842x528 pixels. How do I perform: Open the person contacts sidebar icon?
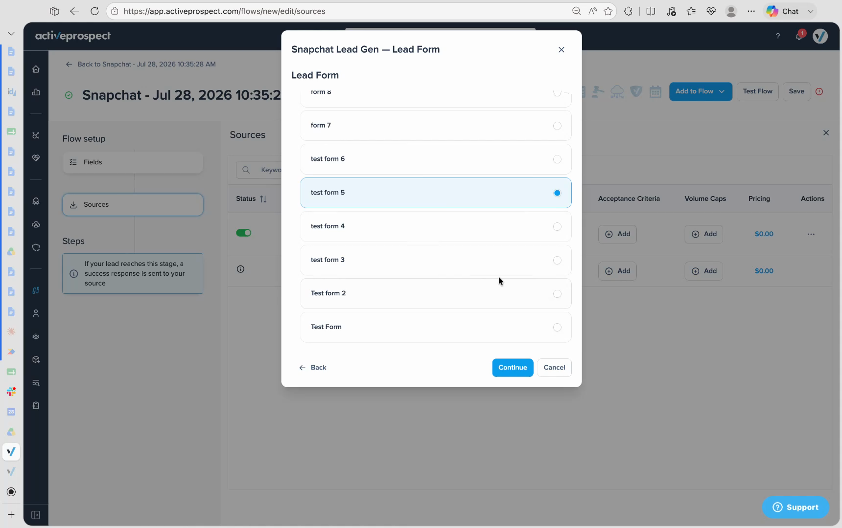pos(36,313)
